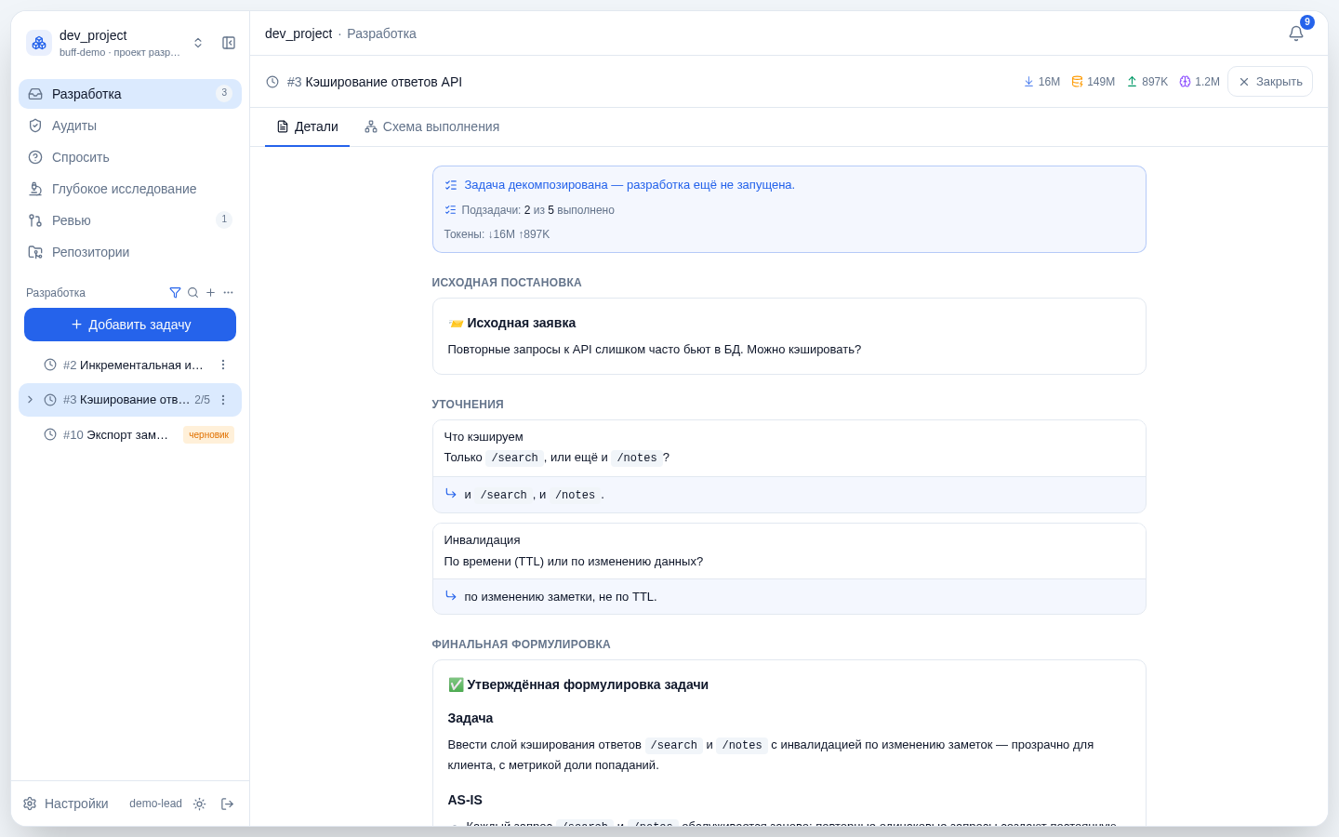
Task: Click the черновик badge on task #10
Action: point(208,434)
